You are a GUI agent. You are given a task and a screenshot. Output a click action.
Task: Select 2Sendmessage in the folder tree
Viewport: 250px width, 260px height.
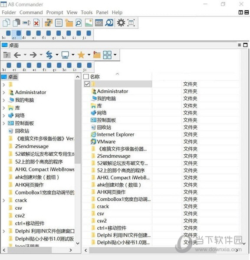32,146
